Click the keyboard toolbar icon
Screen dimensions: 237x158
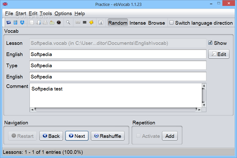point(78,22)
